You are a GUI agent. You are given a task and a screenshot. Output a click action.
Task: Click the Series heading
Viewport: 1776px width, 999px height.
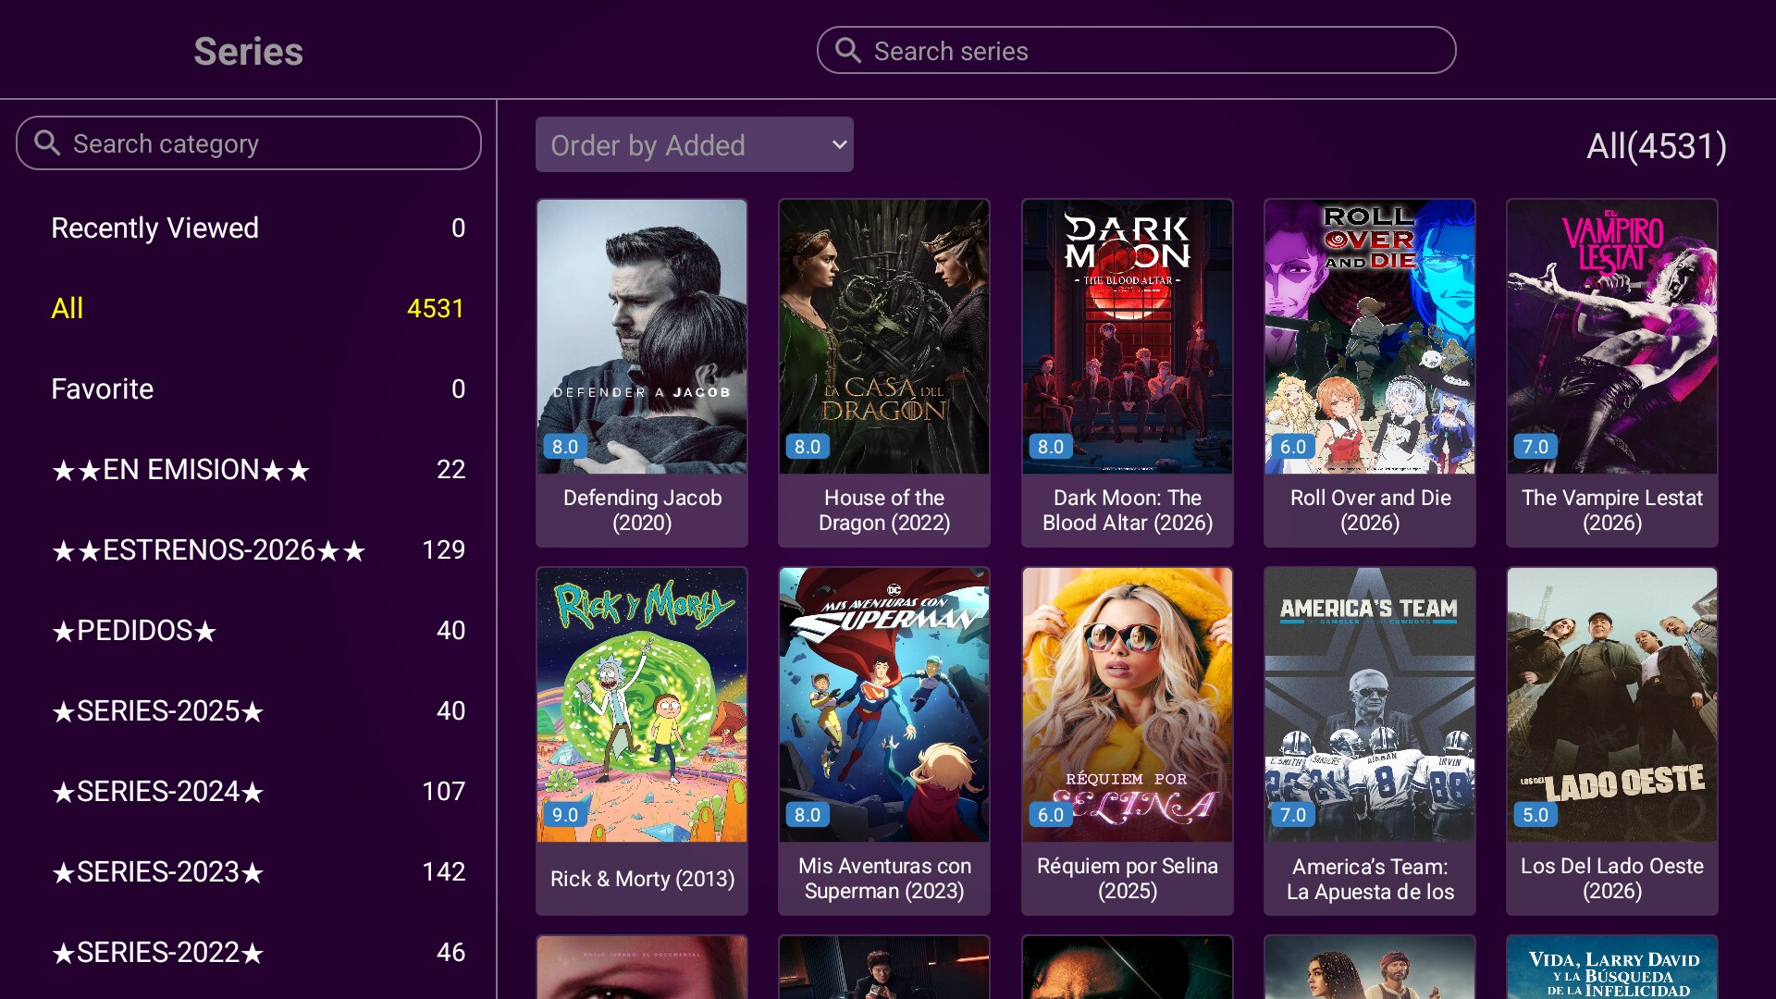pyautogui.click(x=248, y=51)
